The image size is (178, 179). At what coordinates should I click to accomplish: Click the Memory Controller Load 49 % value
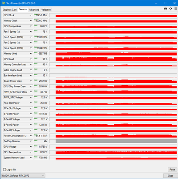click(41, 64)
